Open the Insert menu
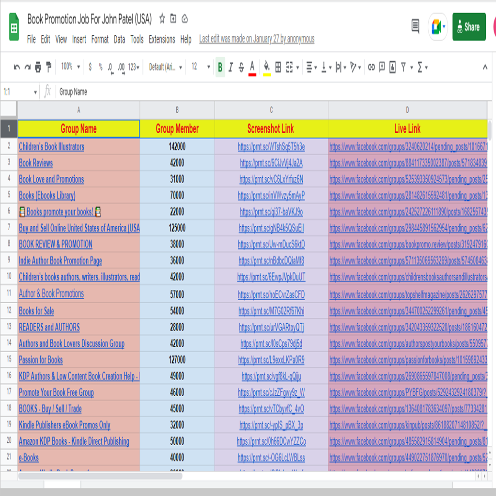 79,39
